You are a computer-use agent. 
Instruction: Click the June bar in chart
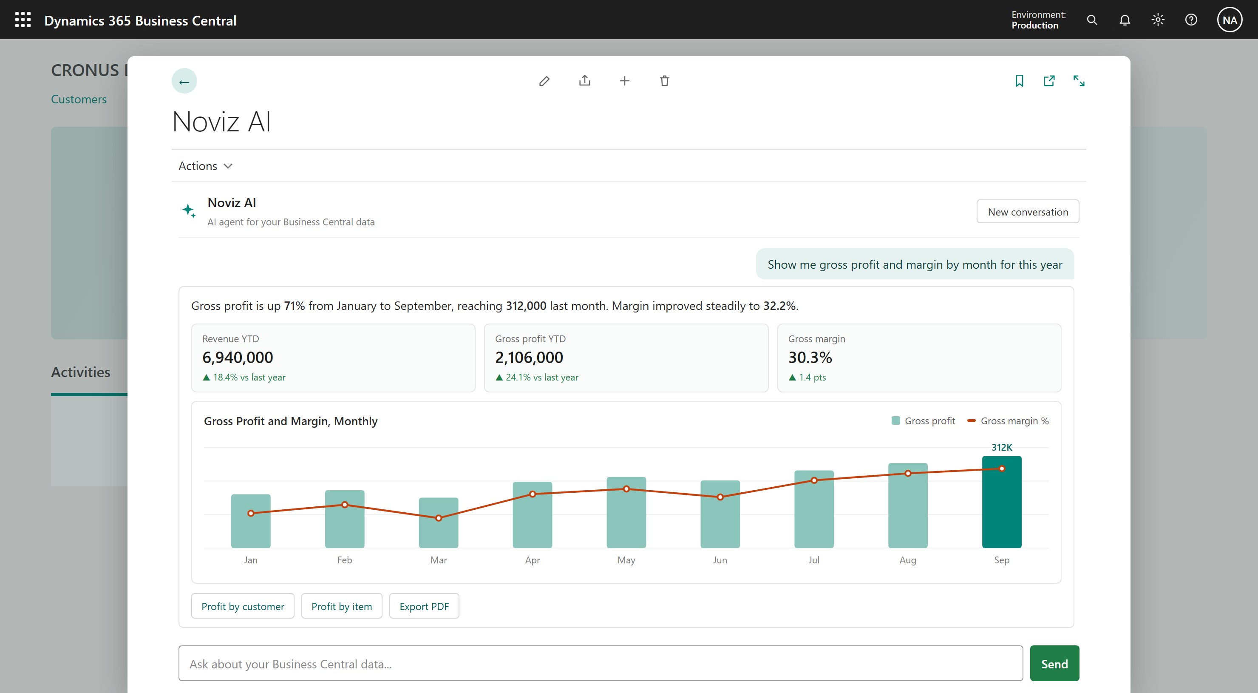(x=720, y=514)
